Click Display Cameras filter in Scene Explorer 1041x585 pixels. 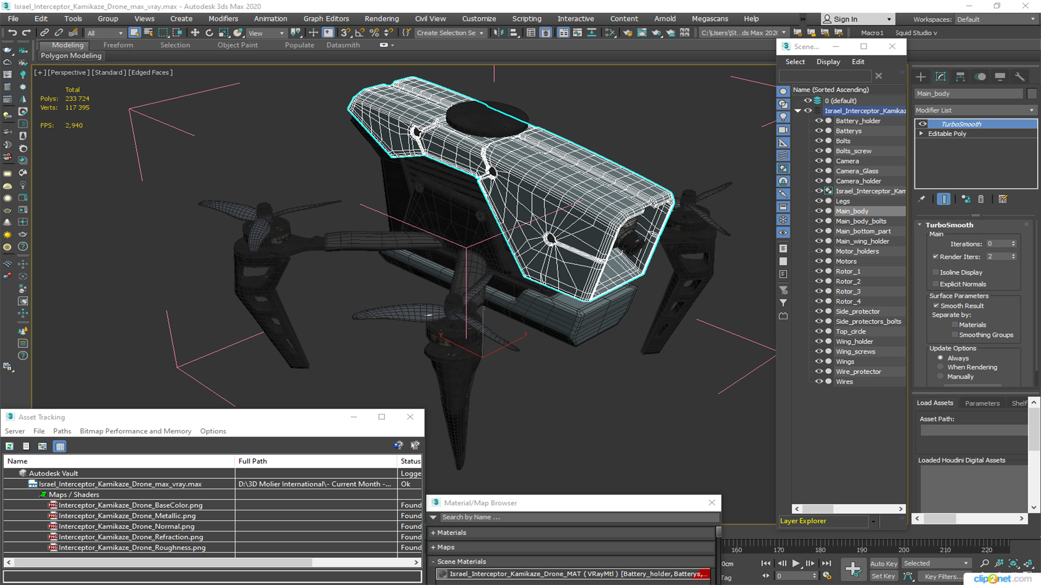point(783,130)
